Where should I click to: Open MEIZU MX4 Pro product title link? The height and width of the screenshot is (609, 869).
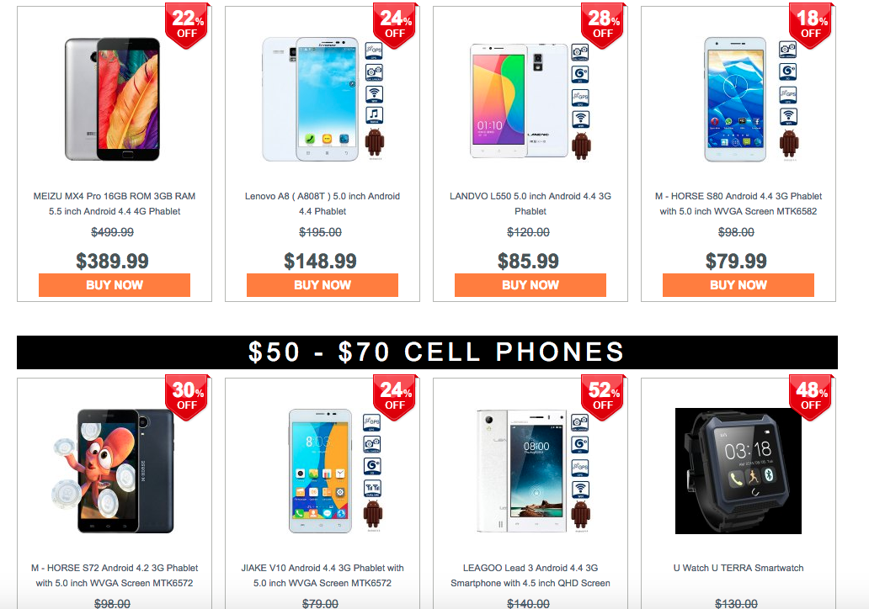(x=115, y=204)
